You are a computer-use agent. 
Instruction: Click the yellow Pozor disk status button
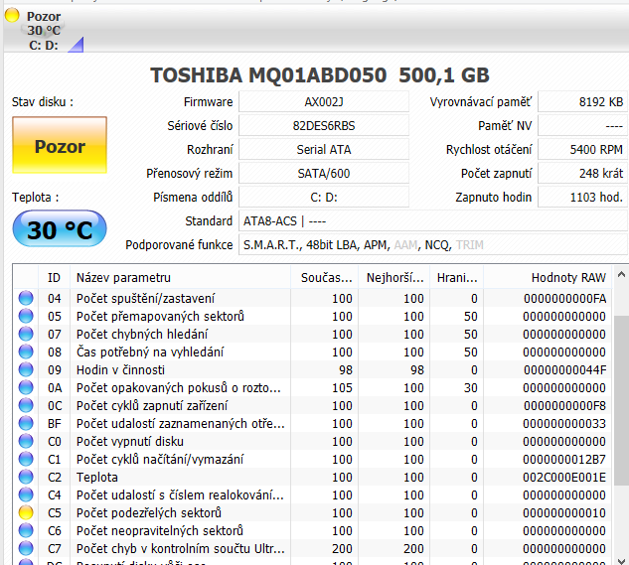point(60,145)
